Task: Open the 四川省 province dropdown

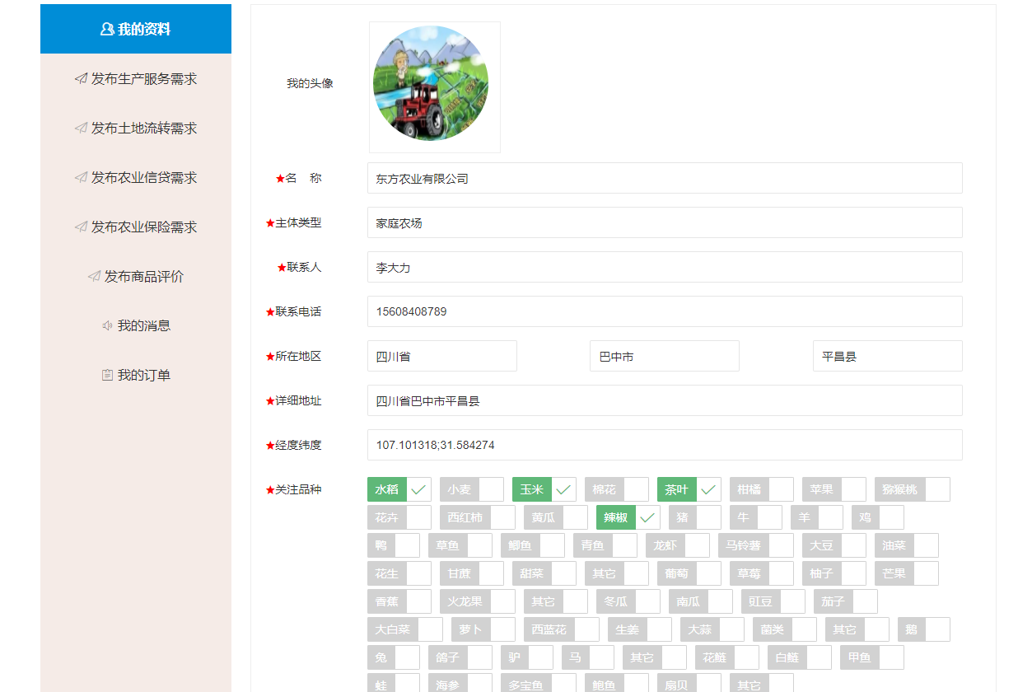Action: pos(442,356)
